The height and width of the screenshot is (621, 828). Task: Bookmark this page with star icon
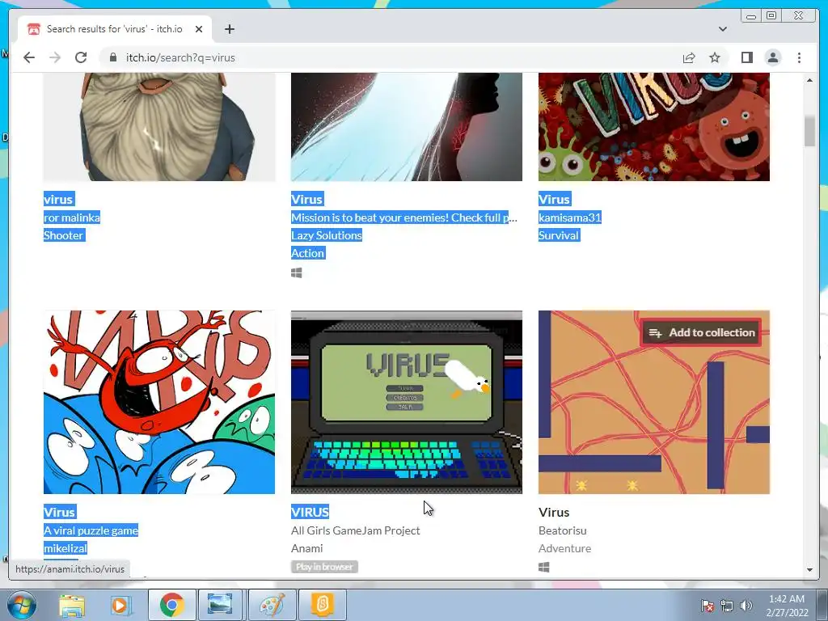coord(715,57)
